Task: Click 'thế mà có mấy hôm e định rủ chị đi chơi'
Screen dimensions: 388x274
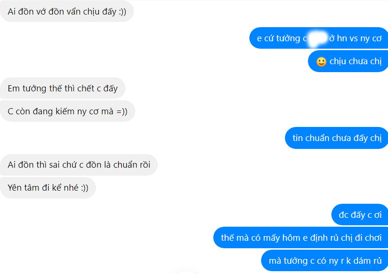Action: (x=301, y=237)
